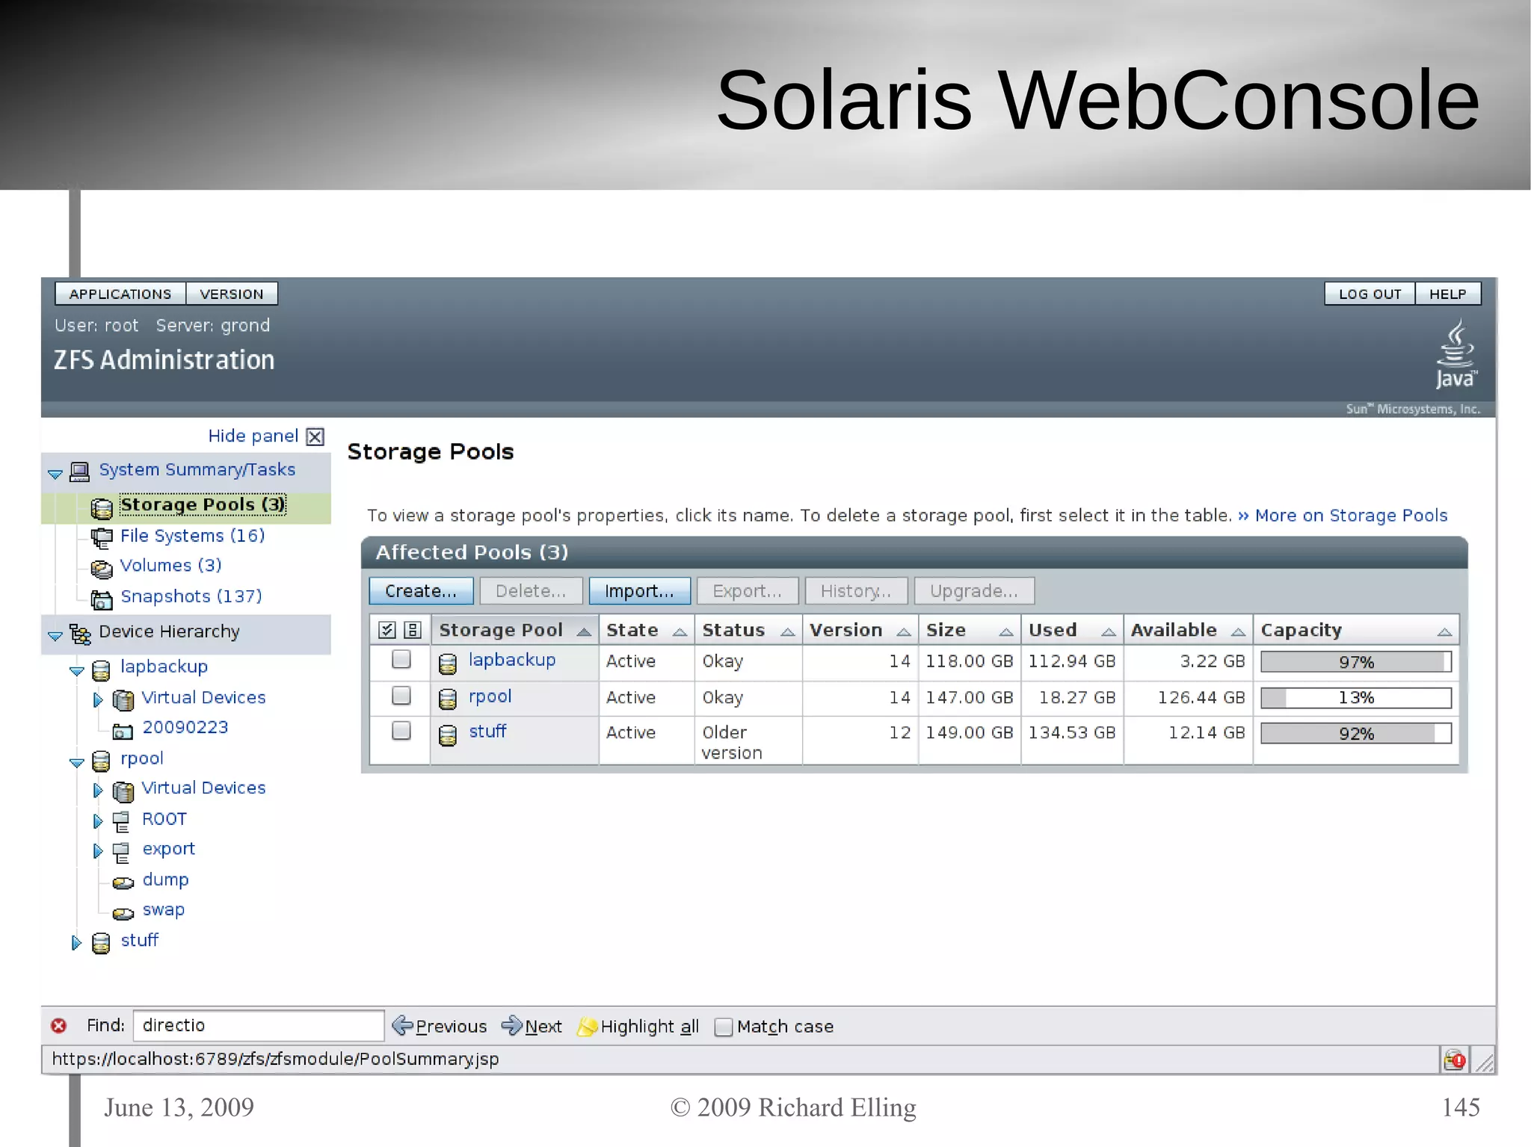Click the Hide panel X box
The width and height of the screenshot is (1531, 1147).
pyautogui.click(x=315, y=436)
